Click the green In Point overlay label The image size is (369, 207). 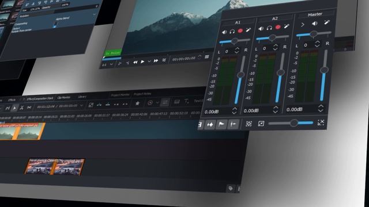click(x=113, y=53)
